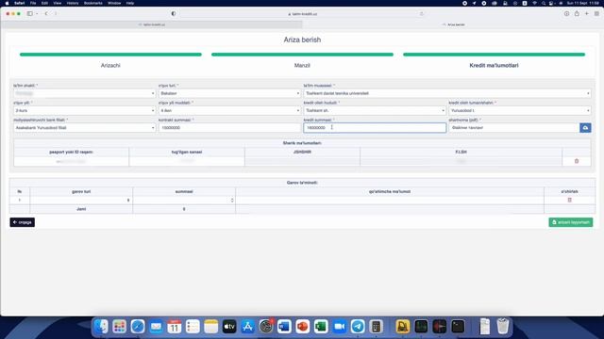Click the privacy report shield icon
Viewport: 604px width, 339px height.
(174, 13)
